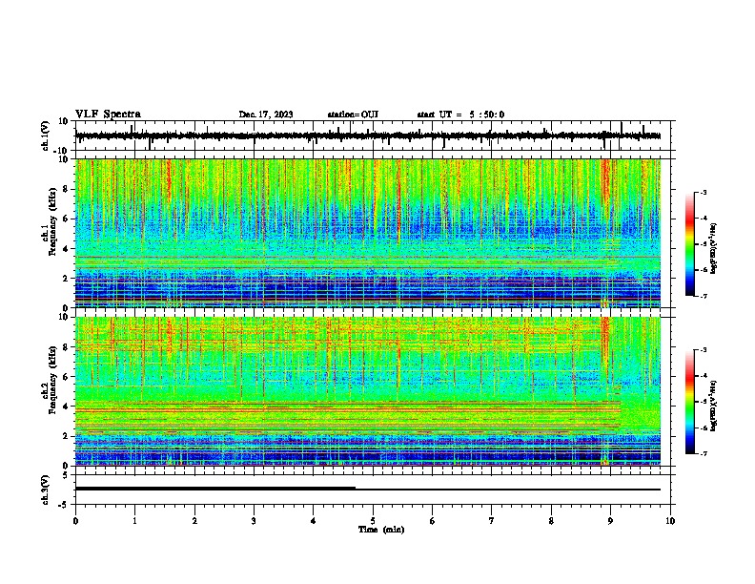The image size is (755, 584).
Task: Click the "ch.3(V)" axis label
Action: [46, 490]
